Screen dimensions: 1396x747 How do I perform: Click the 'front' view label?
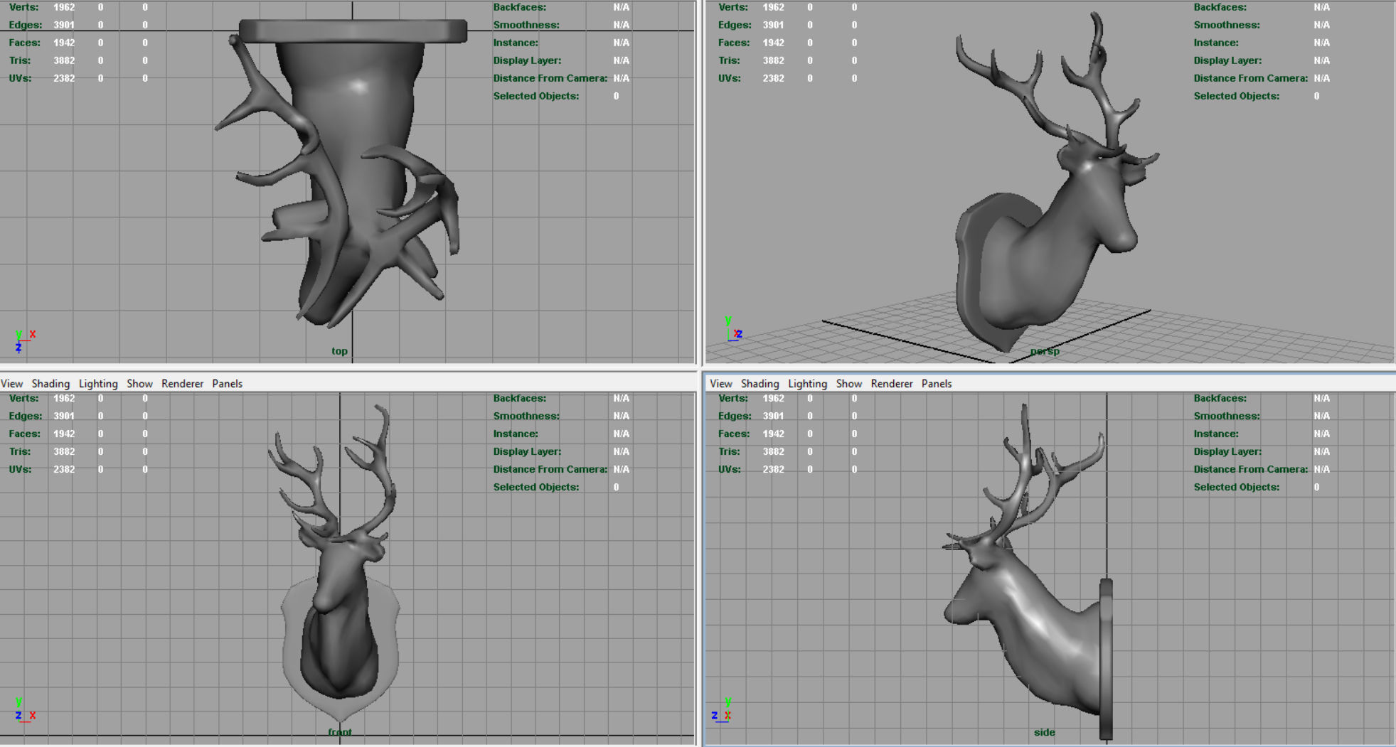pyautogui.click(x=340, y=732)
